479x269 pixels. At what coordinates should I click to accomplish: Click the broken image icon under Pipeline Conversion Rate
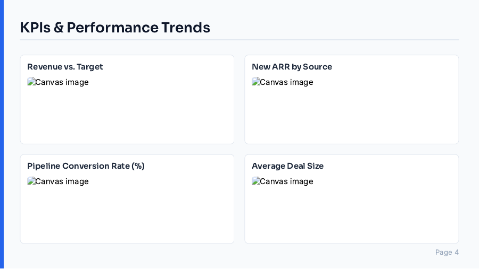31,181
